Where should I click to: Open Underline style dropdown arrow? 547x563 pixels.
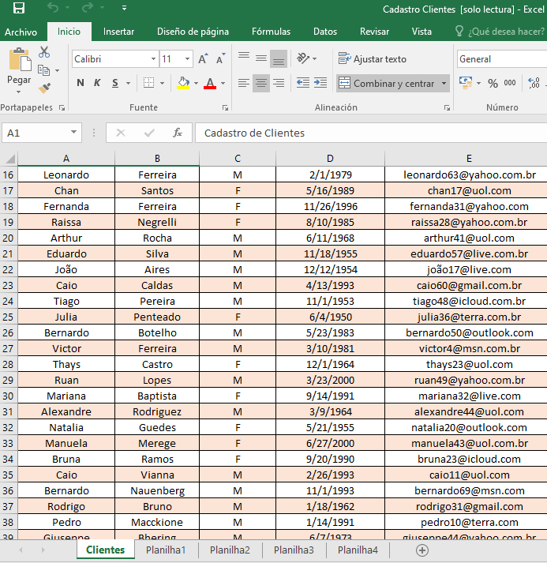[x=128, y=83]
